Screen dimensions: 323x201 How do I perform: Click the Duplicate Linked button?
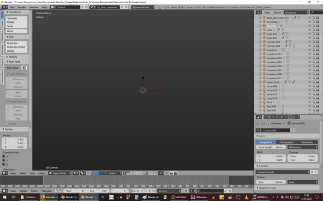click(16, 47)
